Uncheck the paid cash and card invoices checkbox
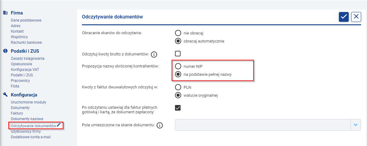 point(178,107)
